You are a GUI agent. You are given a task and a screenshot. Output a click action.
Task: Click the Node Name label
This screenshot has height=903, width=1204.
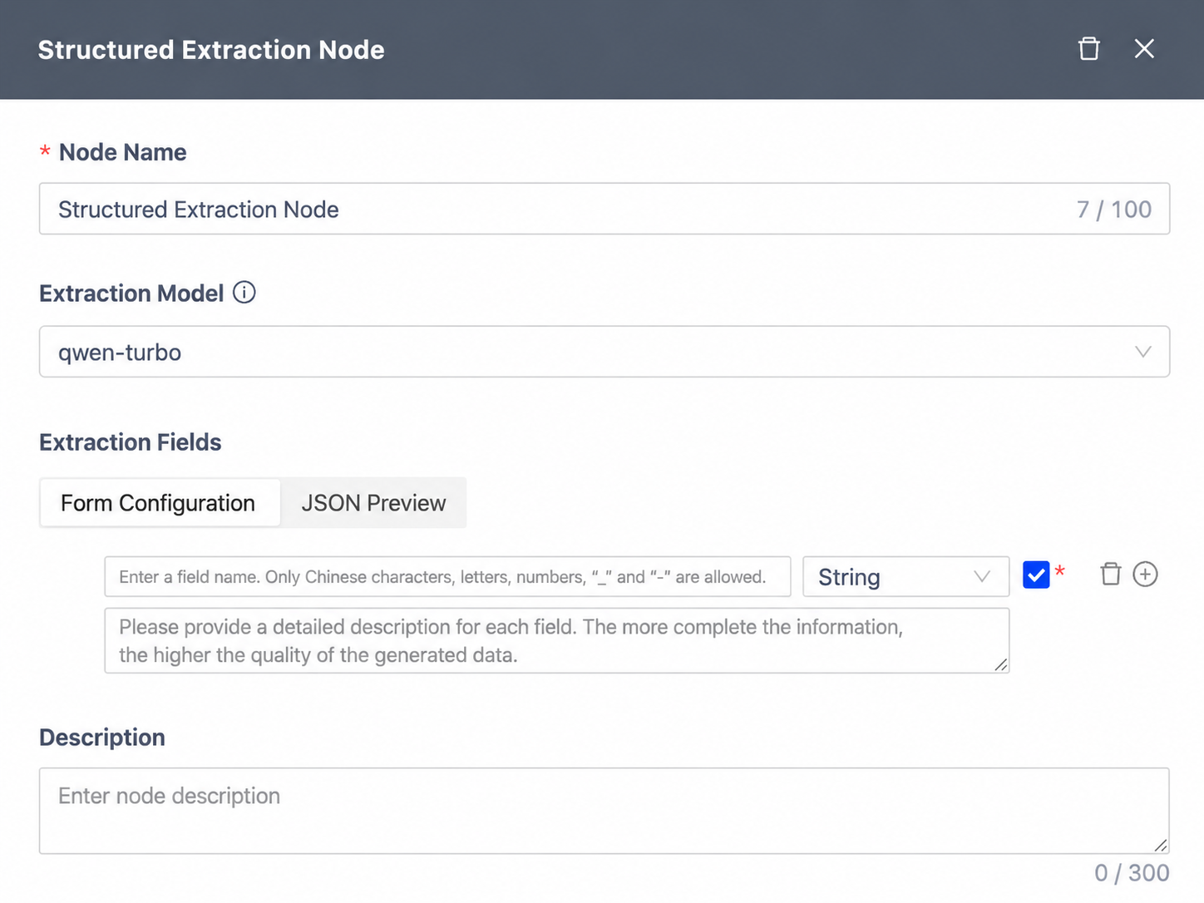coord(123,152)
